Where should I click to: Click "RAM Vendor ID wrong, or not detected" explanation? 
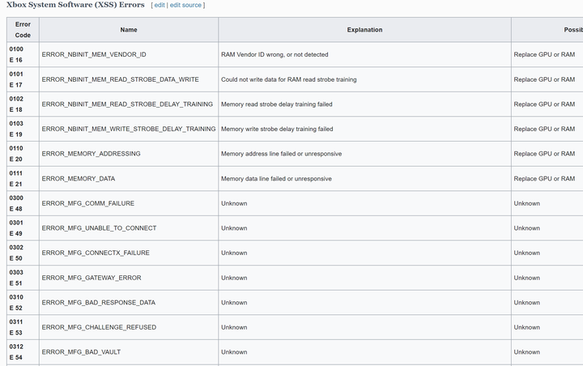click(274, 54)
